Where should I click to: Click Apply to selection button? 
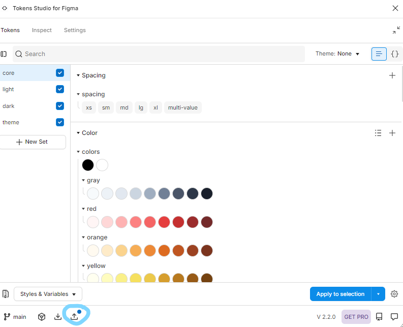tap(340, 294)
